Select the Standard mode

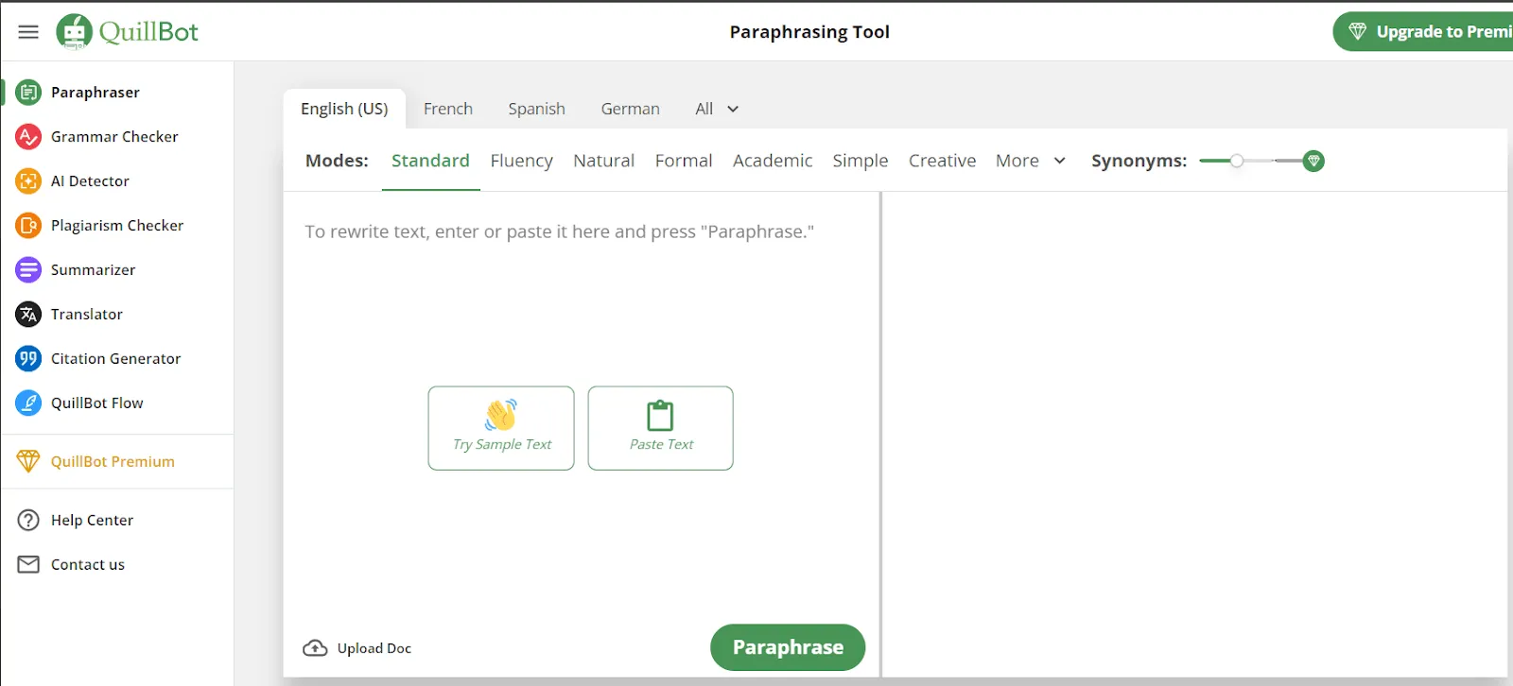[430, 162]
